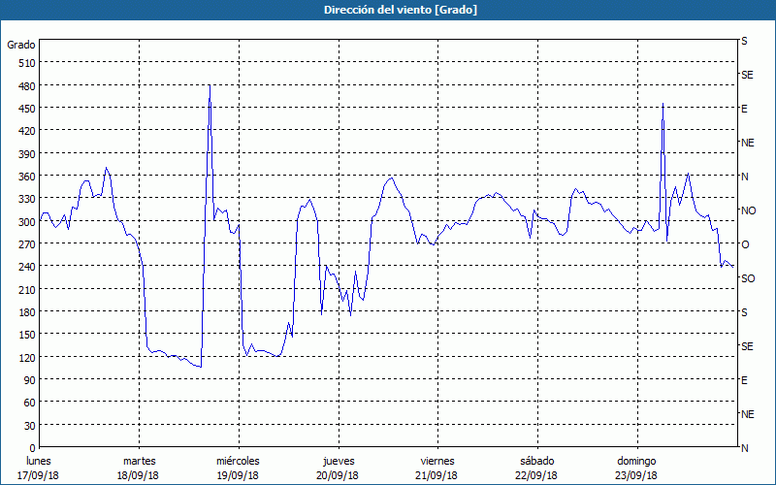
Task: Select the date 17/09/18
Action: 39,475
